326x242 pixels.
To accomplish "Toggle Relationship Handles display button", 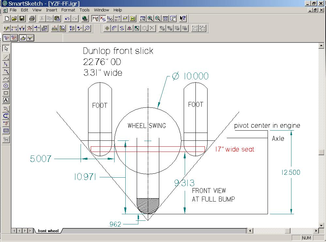I will tap(102, 19).
